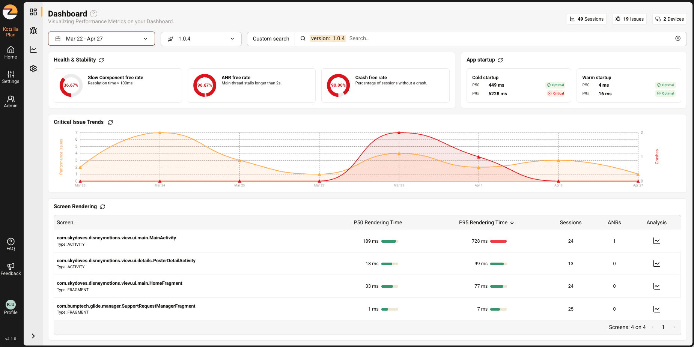Click the 189 ms P50 bar for MainActivity
The image size is (694, 347).
390,241
